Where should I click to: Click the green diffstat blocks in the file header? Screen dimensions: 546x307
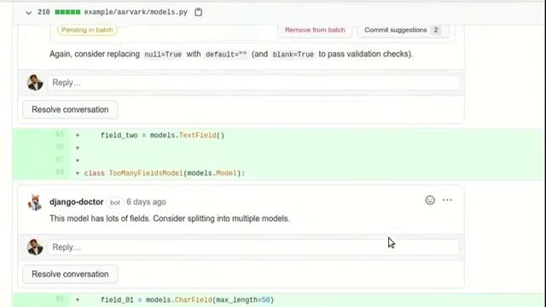(x=67, y=12)
